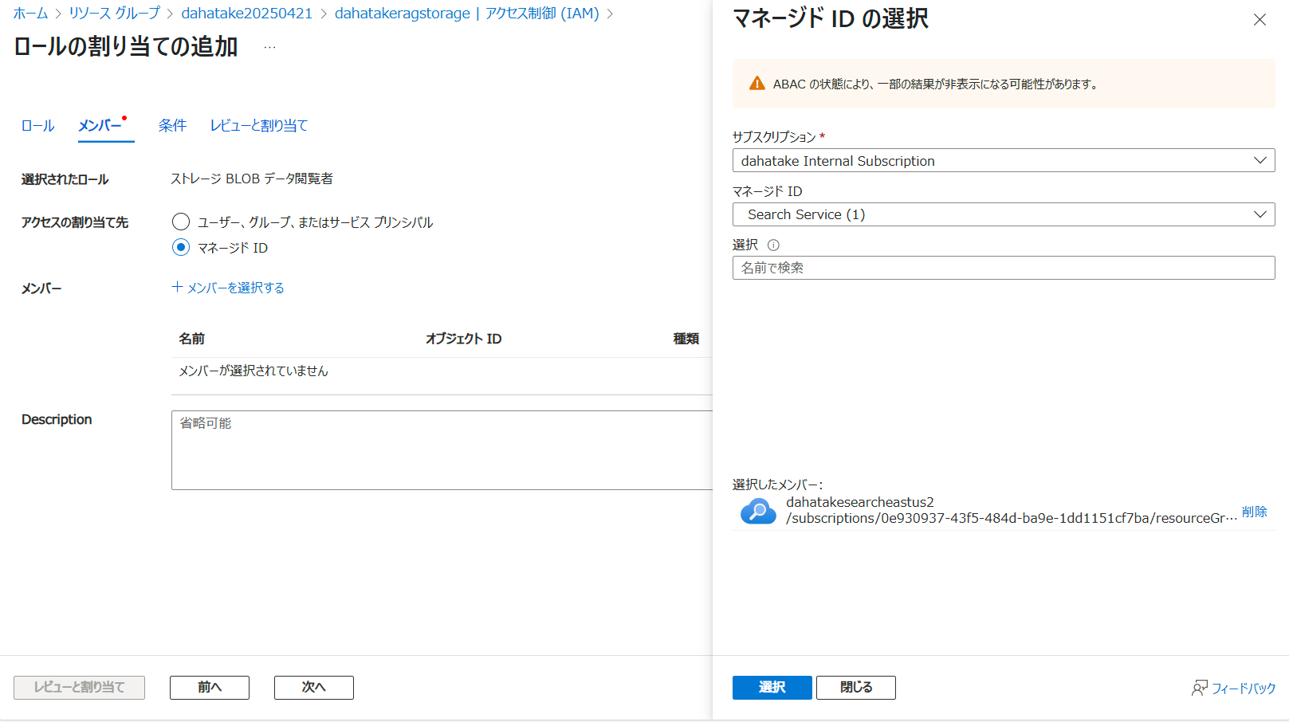Click the オブジェクト ID column header
The image size is (1289, 722).
coord(463,339)
